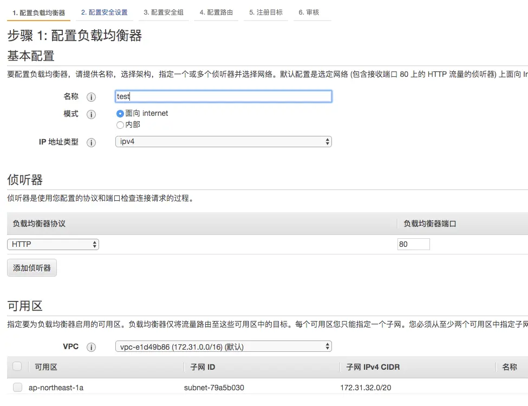The height and width of the screenshot is (406, 528).
Task: Open tab 5. 注册目标
Action: [266, 12]
